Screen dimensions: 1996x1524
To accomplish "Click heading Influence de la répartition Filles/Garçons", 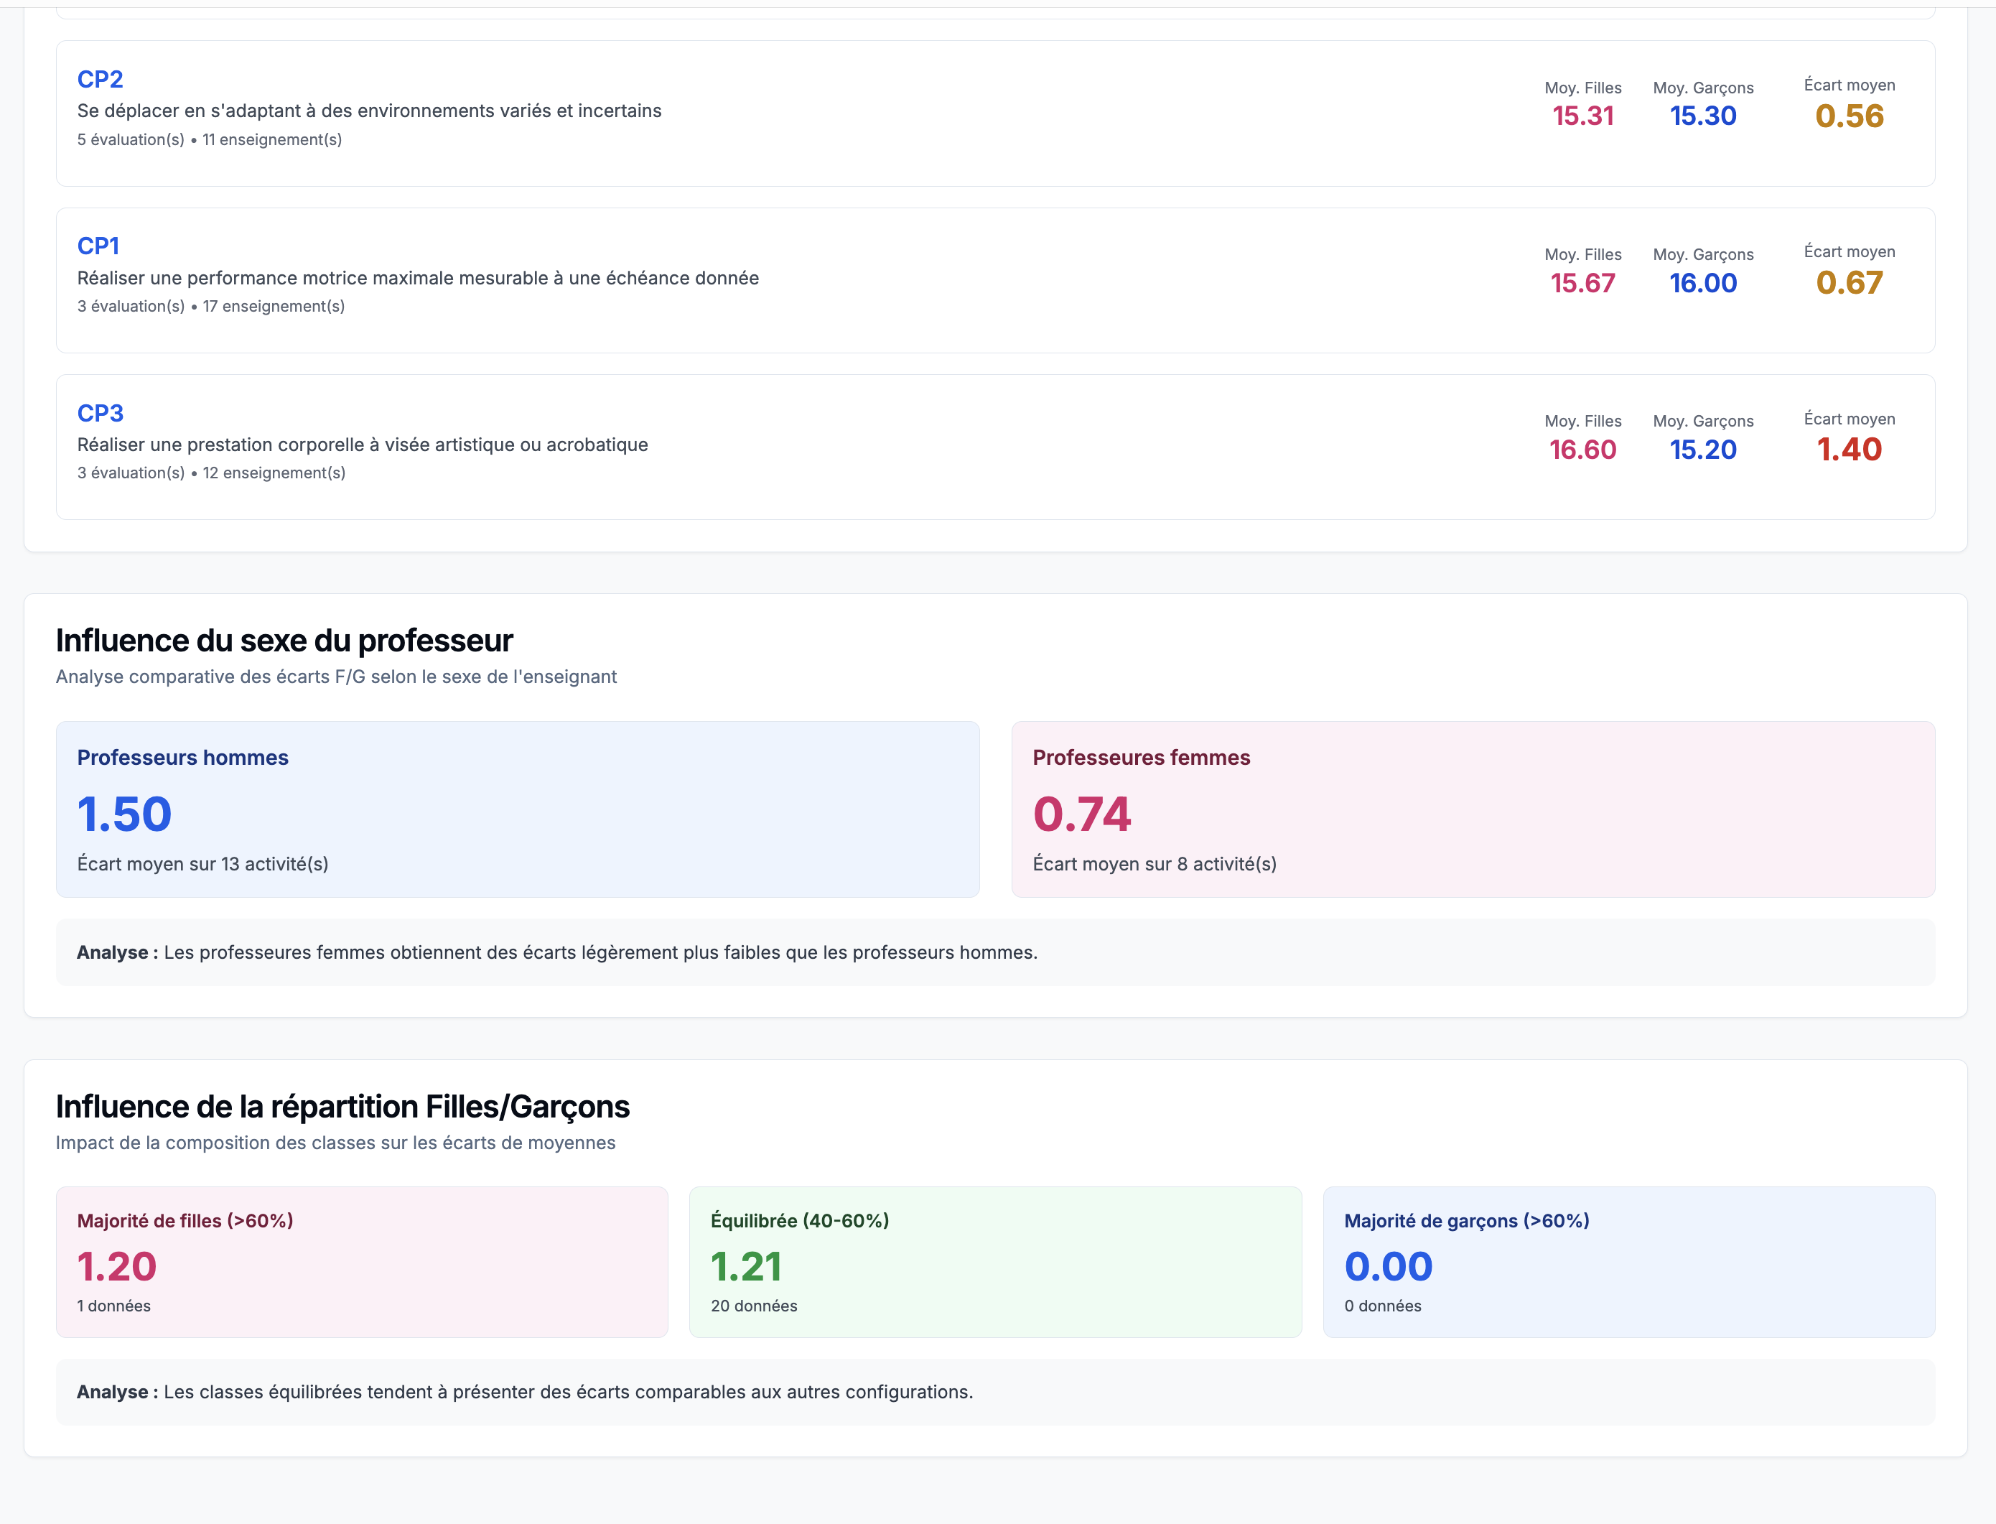I will [x=342, y=1107].
